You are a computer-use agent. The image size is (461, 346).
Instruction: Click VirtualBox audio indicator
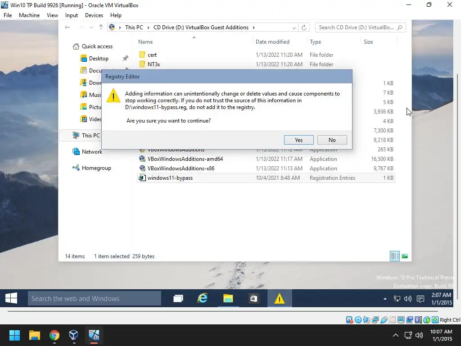(366, 320)
